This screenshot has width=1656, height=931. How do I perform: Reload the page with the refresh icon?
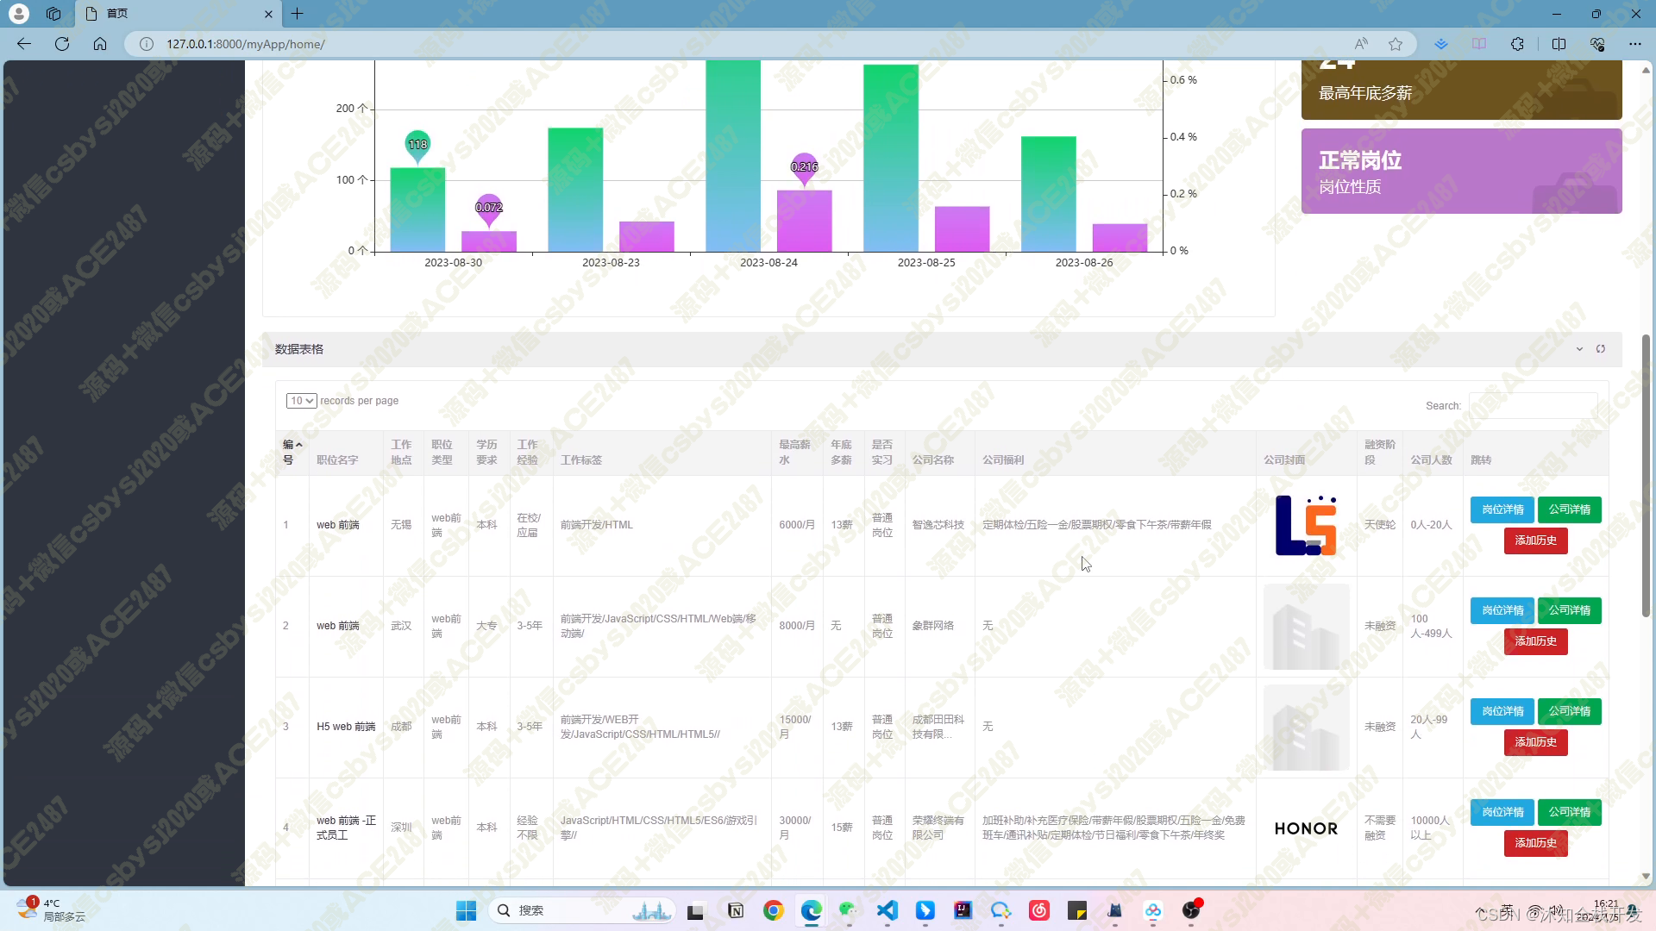(x=62, y=44)
